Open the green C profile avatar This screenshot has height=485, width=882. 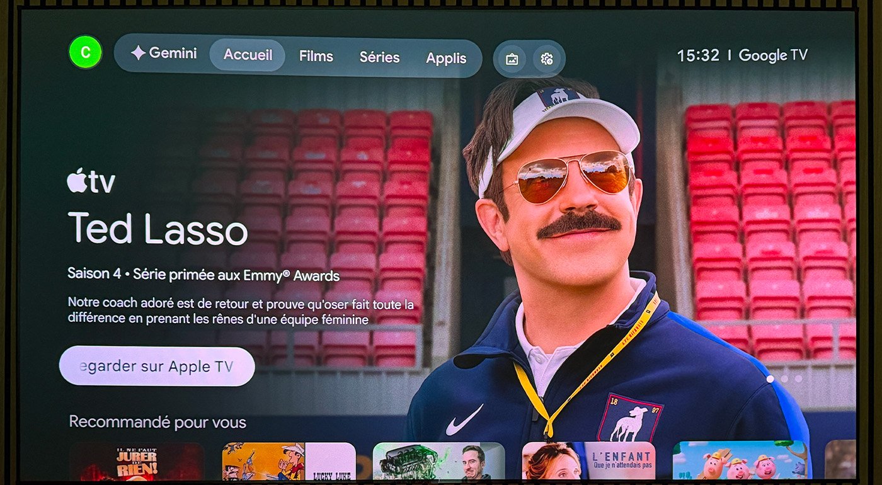pyautogui.click(x=85, y=52)
